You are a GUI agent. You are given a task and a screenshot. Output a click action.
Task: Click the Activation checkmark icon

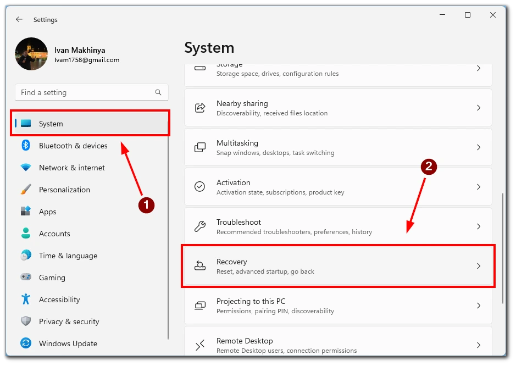point(200,187)
